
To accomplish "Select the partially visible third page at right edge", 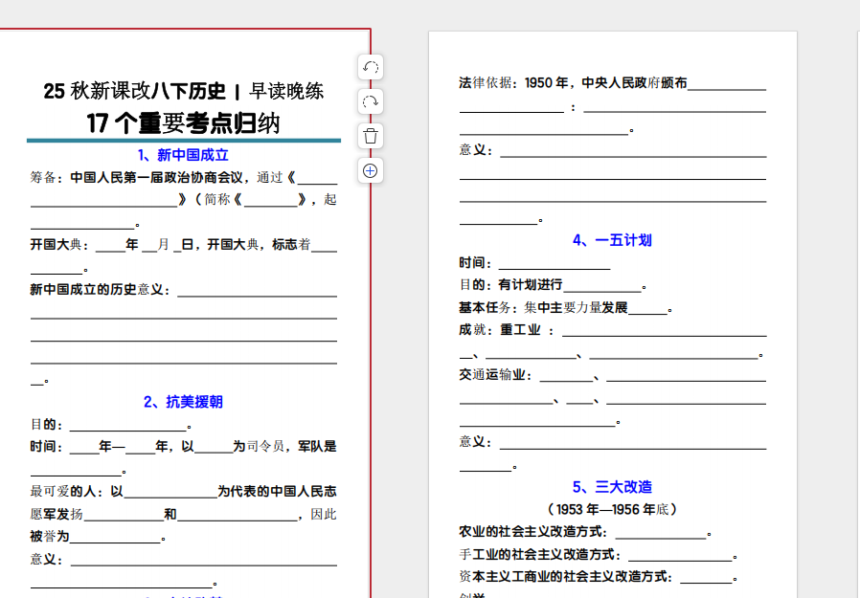I will pyautogui.click(x=857, y=316).
